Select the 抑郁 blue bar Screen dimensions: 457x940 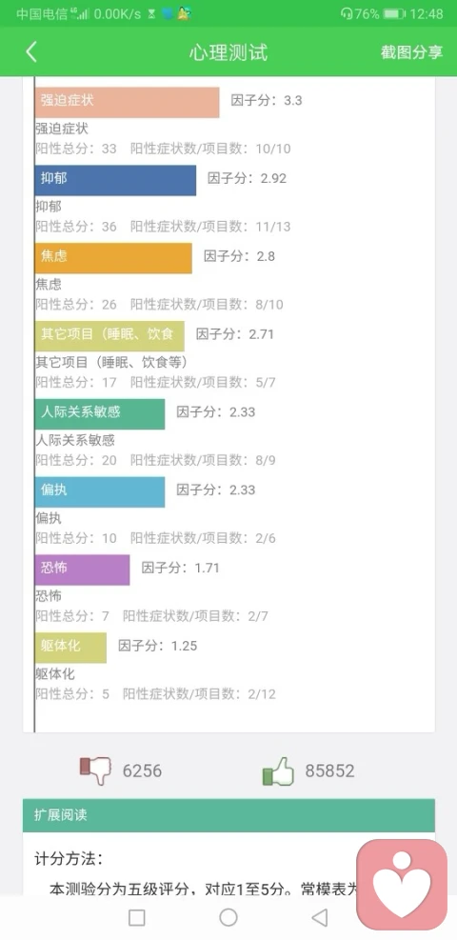tap(115, 180)
